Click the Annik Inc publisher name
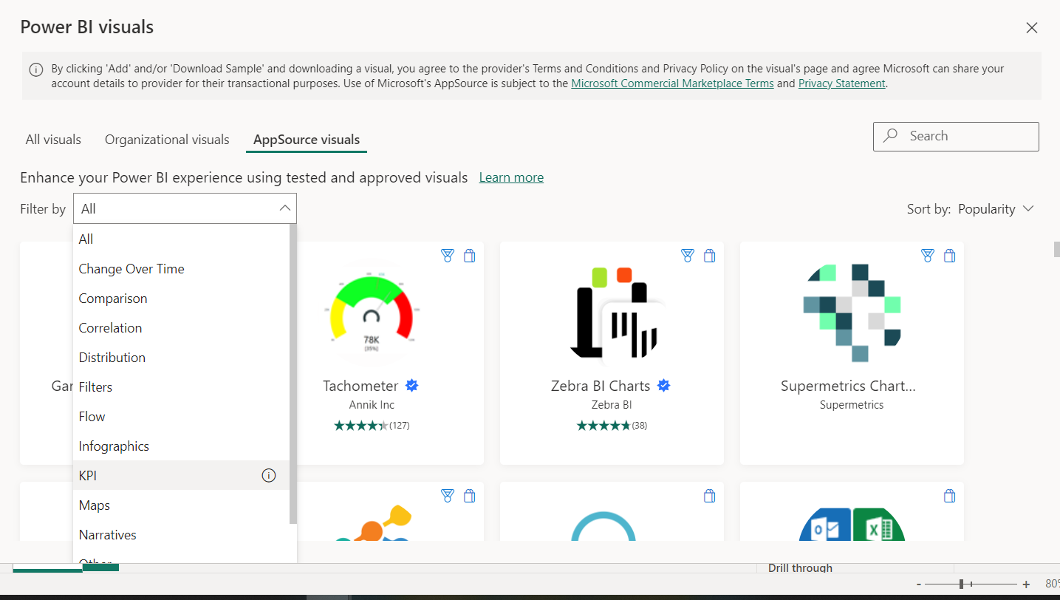Image resolution: width=1060 pixels, height=600 pixels. (372, 405)
